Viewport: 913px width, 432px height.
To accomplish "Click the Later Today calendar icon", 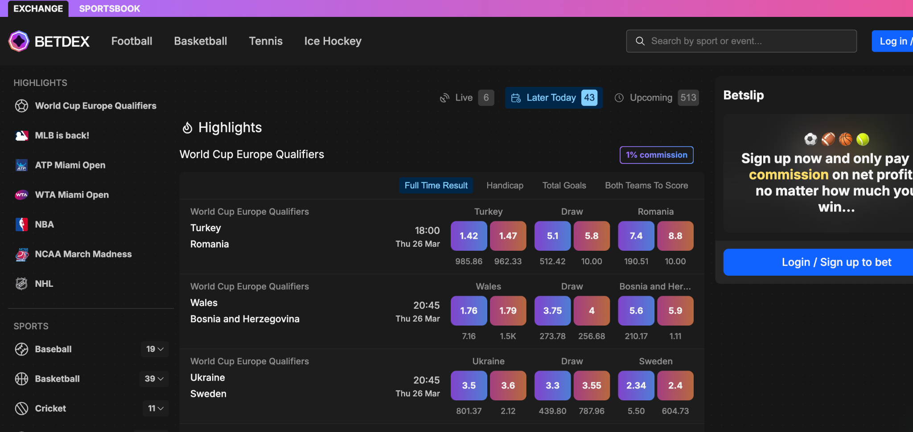I will coord(516,98).
